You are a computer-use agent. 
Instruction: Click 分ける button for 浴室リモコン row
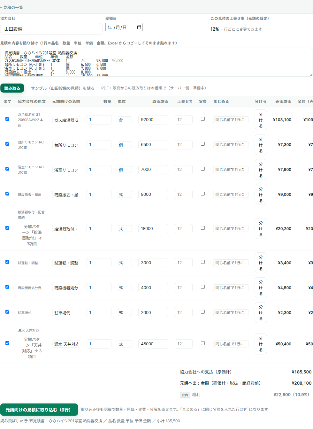click(x=261, y=170)
